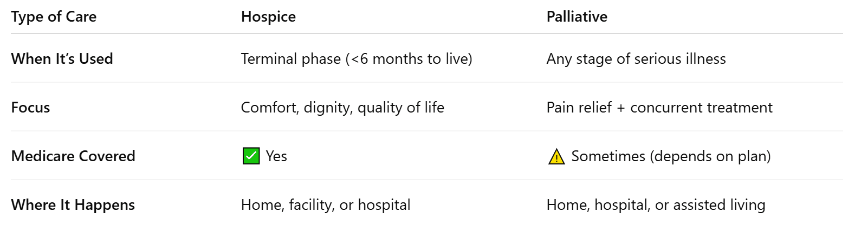855x238 pixels.
Task: Click the 'Yes' text in Hospice column
Action: click(x=276, y=156)
